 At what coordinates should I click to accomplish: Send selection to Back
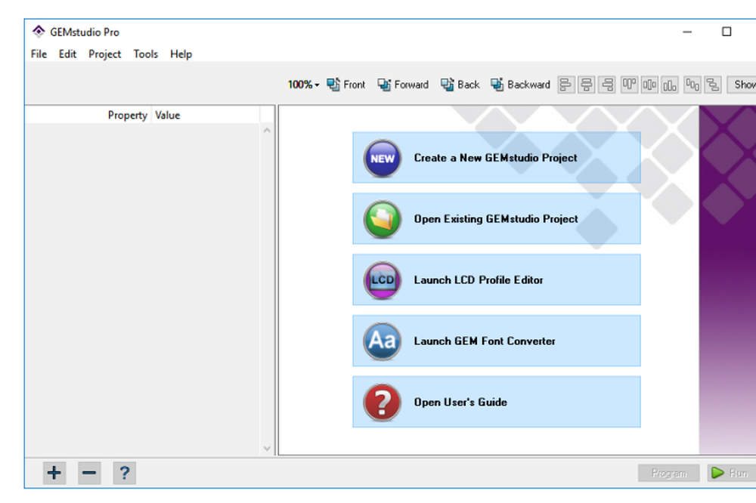(460, 85)
